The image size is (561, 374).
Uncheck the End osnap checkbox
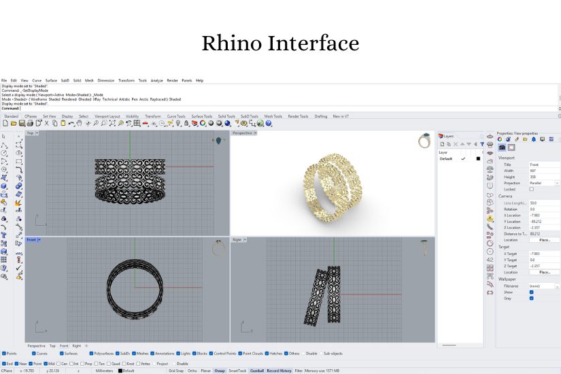click(x=4, y=364)
